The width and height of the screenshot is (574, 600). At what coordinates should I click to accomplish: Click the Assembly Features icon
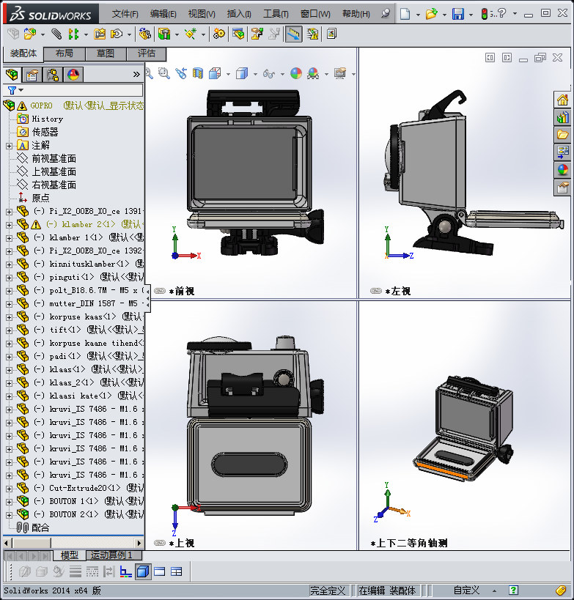point(164,34)
